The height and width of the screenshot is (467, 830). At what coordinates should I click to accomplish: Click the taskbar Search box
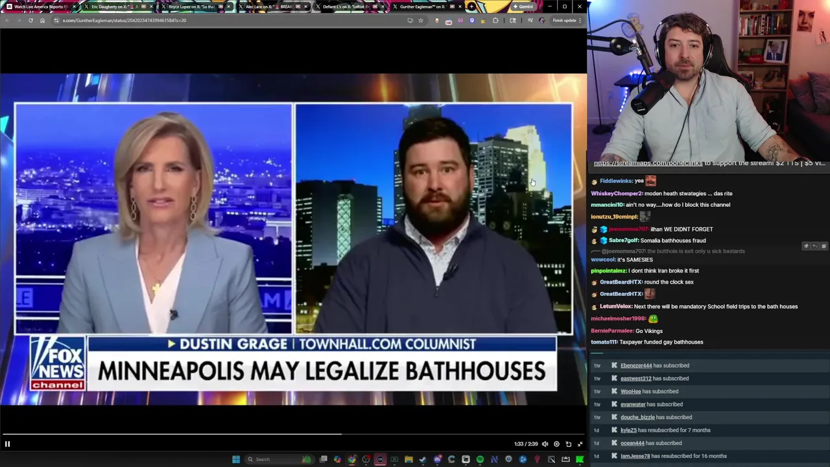click(x=280, y=459)
